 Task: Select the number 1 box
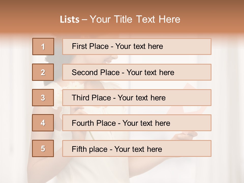click(43, 47)
